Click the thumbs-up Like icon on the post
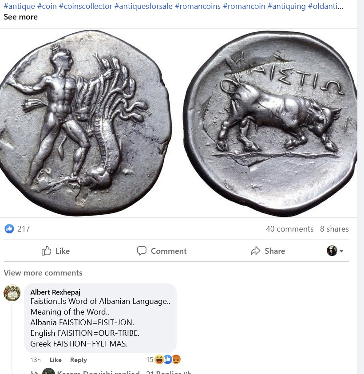This screenshot has height=374, width=364. tap(46, 251)
